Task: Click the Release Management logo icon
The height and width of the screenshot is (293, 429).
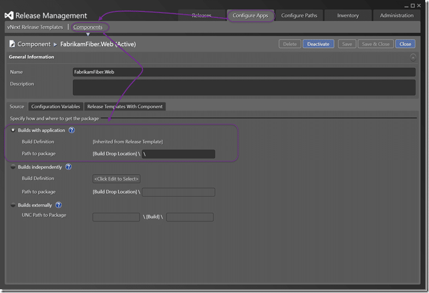Action: [x=9, y=16]
